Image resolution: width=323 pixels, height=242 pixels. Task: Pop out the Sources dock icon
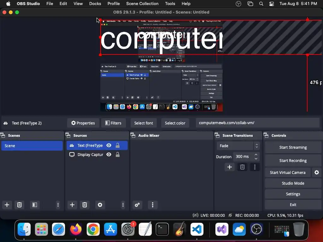click(x=68, y=135)
